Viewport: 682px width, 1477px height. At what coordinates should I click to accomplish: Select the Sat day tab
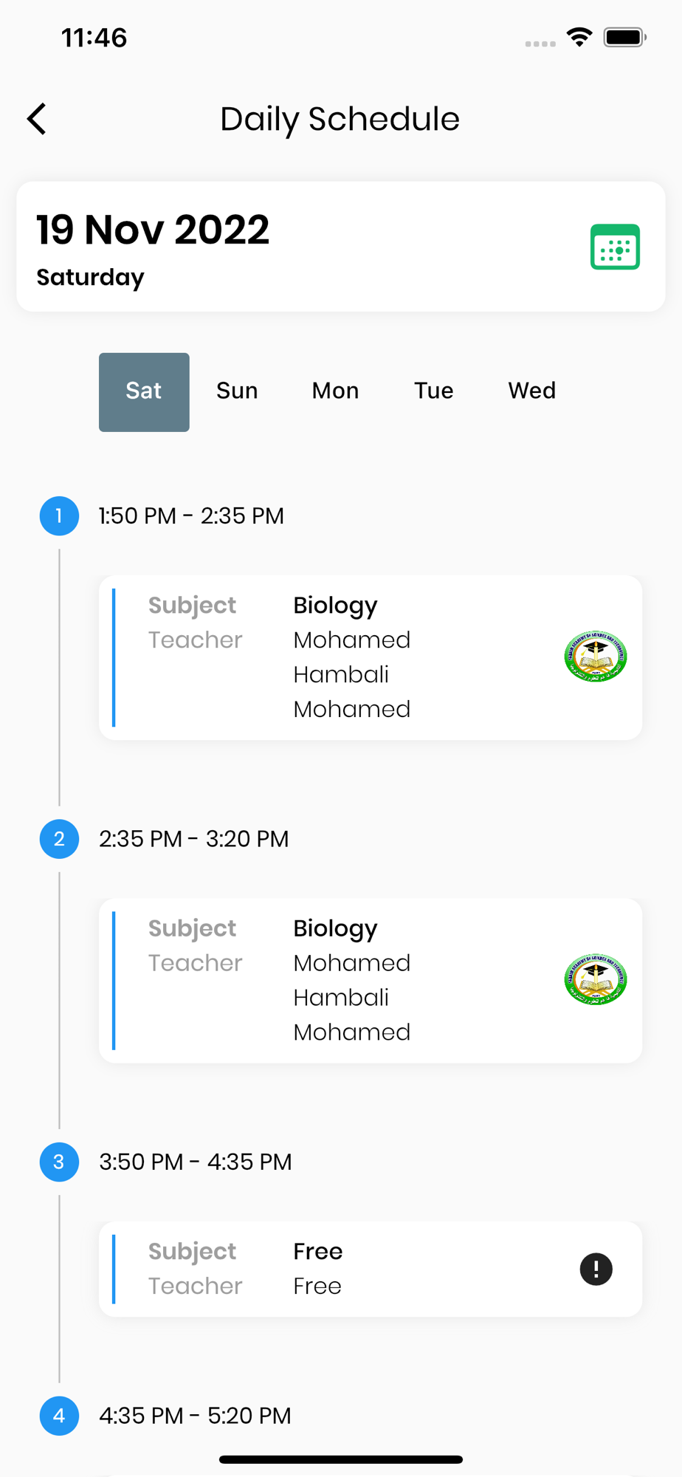click(144, 392)
